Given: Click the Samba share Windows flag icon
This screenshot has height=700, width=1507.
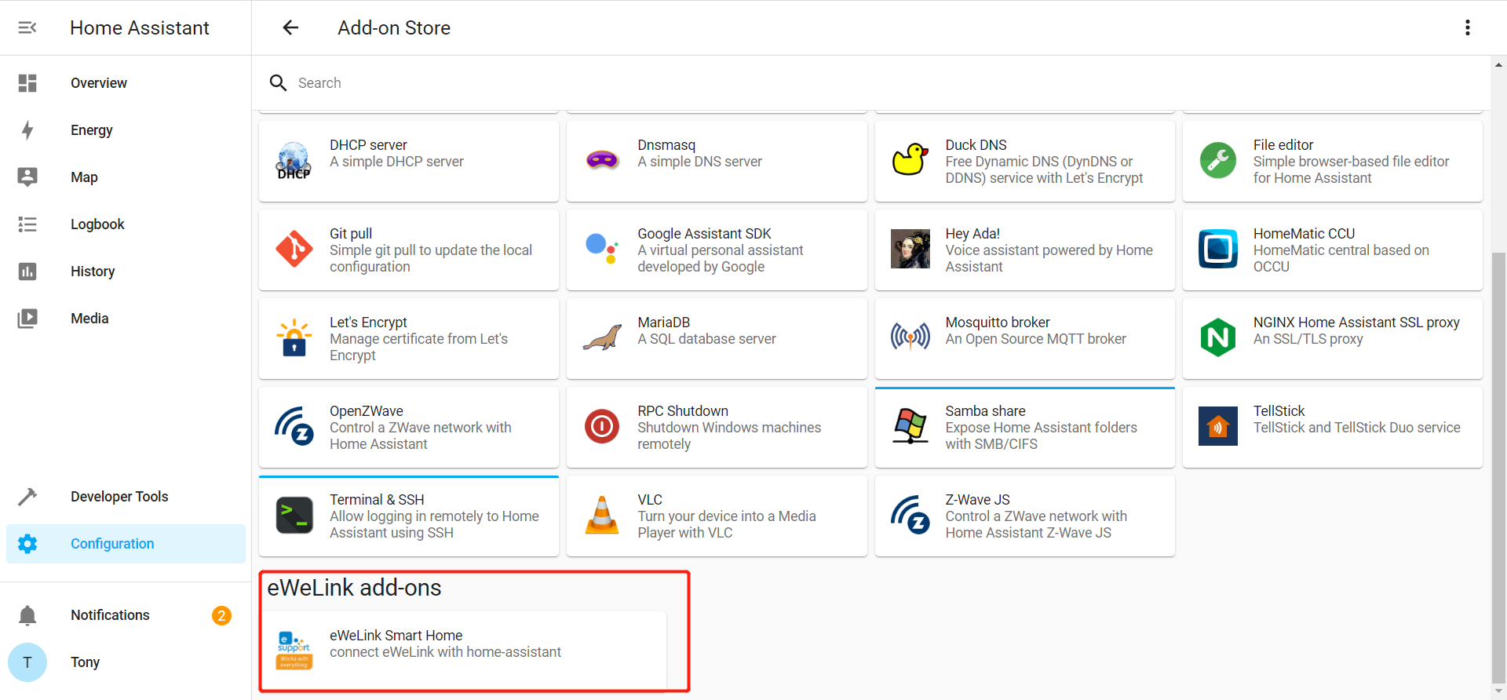Looking at the screenshot, I should 910,426.
